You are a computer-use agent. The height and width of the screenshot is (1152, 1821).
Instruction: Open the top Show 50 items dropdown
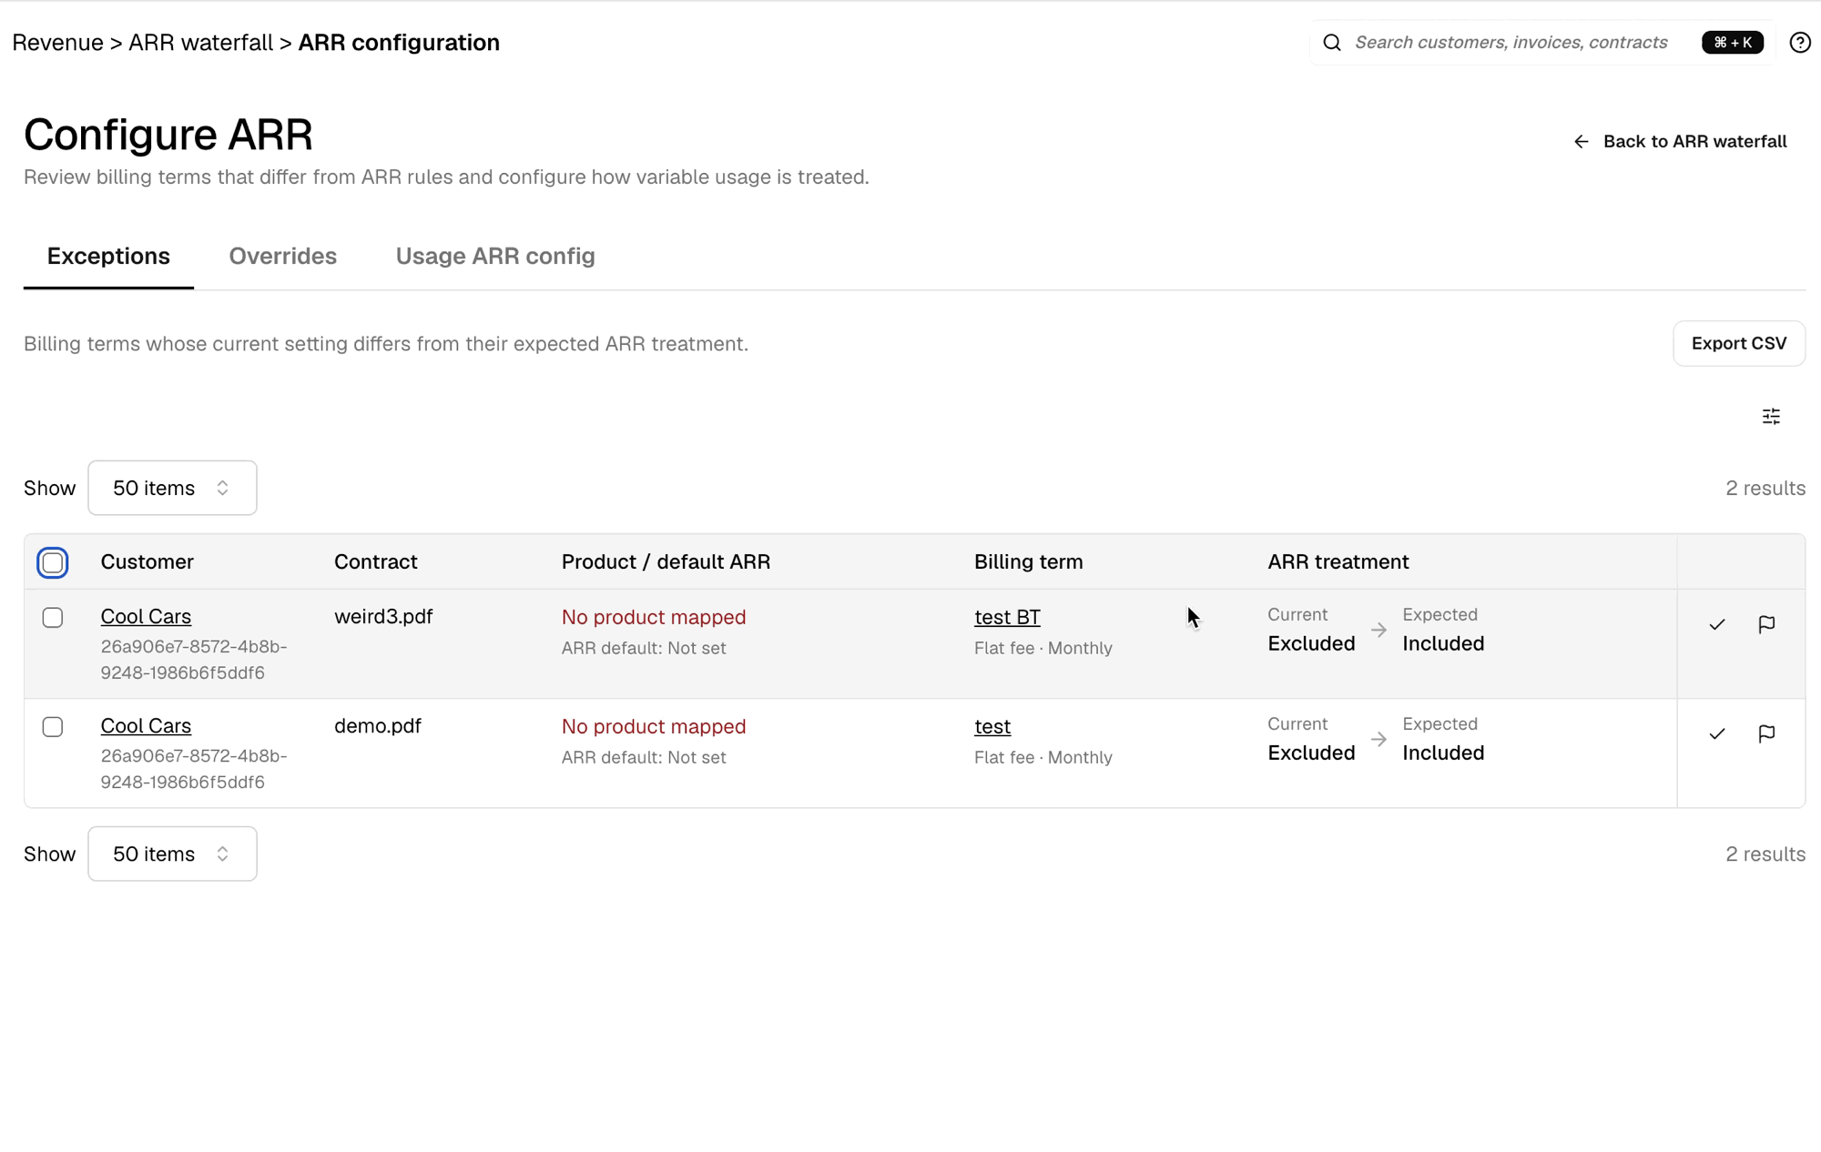point(172,488)
